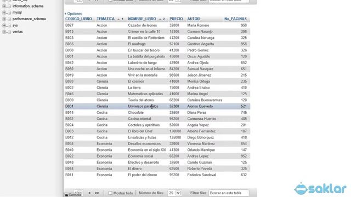Screen dimensions: 351x197
Task: Click the mysql database icon
Action: (x=9, y=13)
